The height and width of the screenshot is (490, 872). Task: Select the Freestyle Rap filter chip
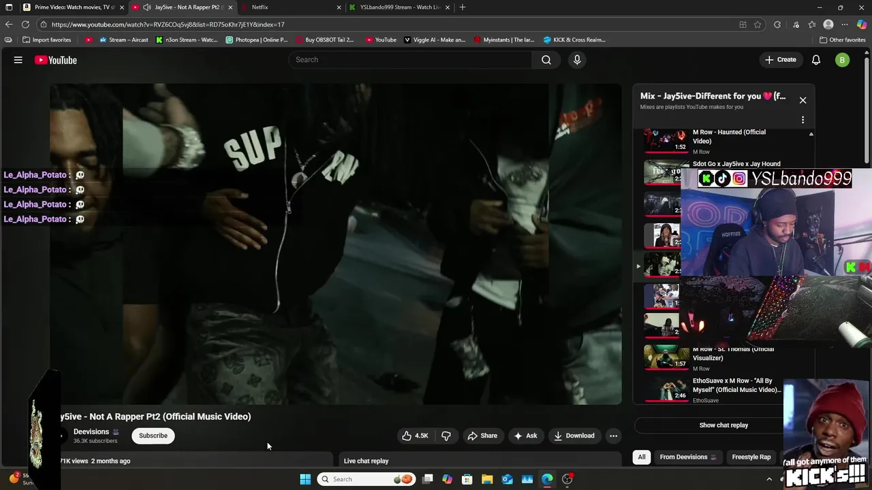coord(751,457)
